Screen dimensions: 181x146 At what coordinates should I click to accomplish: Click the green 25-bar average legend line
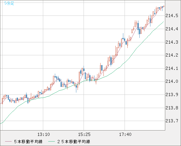[x=51, y=142]
